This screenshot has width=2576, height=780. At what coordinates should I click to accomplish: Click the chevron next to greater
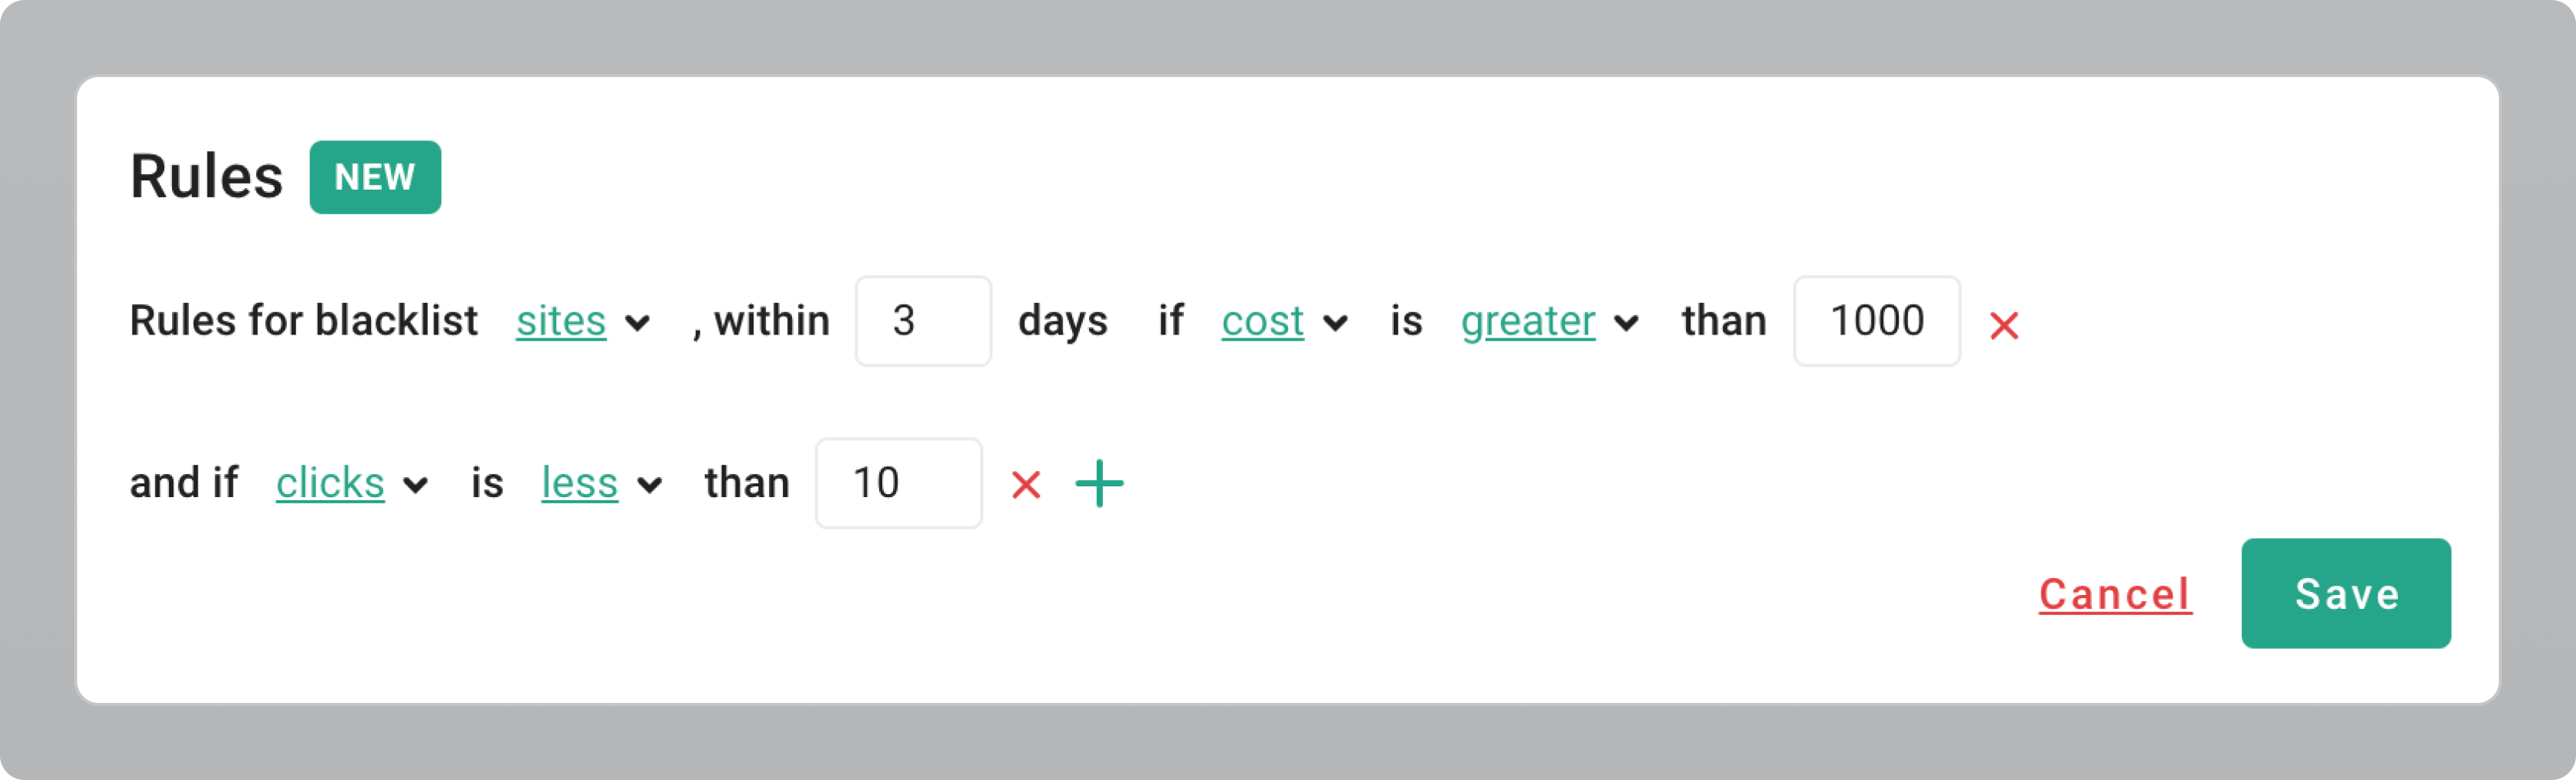1626,324
